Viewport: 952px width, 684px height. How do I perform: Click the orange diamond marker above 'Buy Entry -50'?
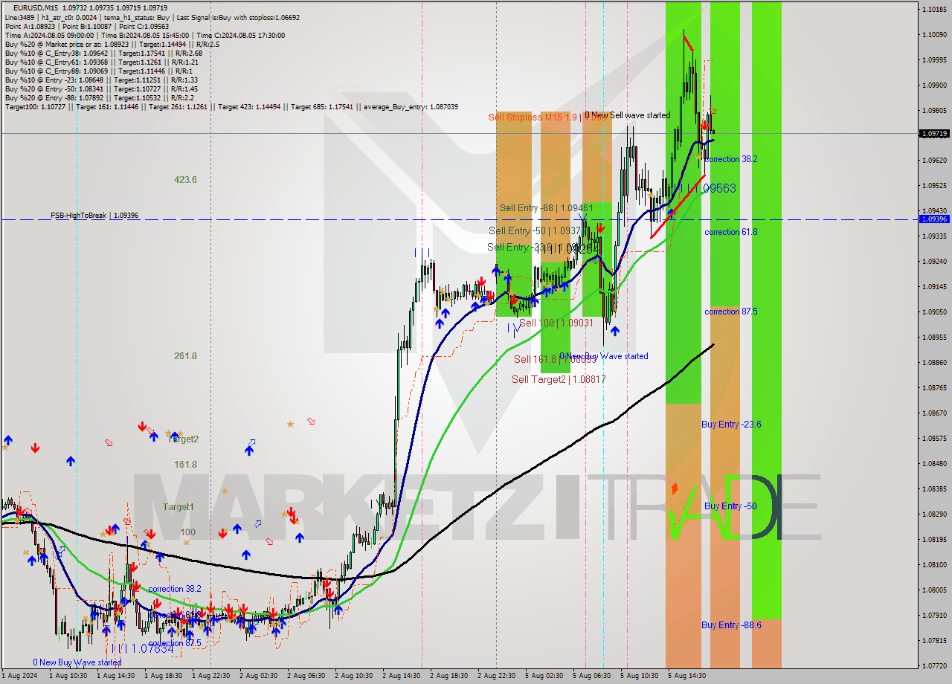[x=675, y=488]
